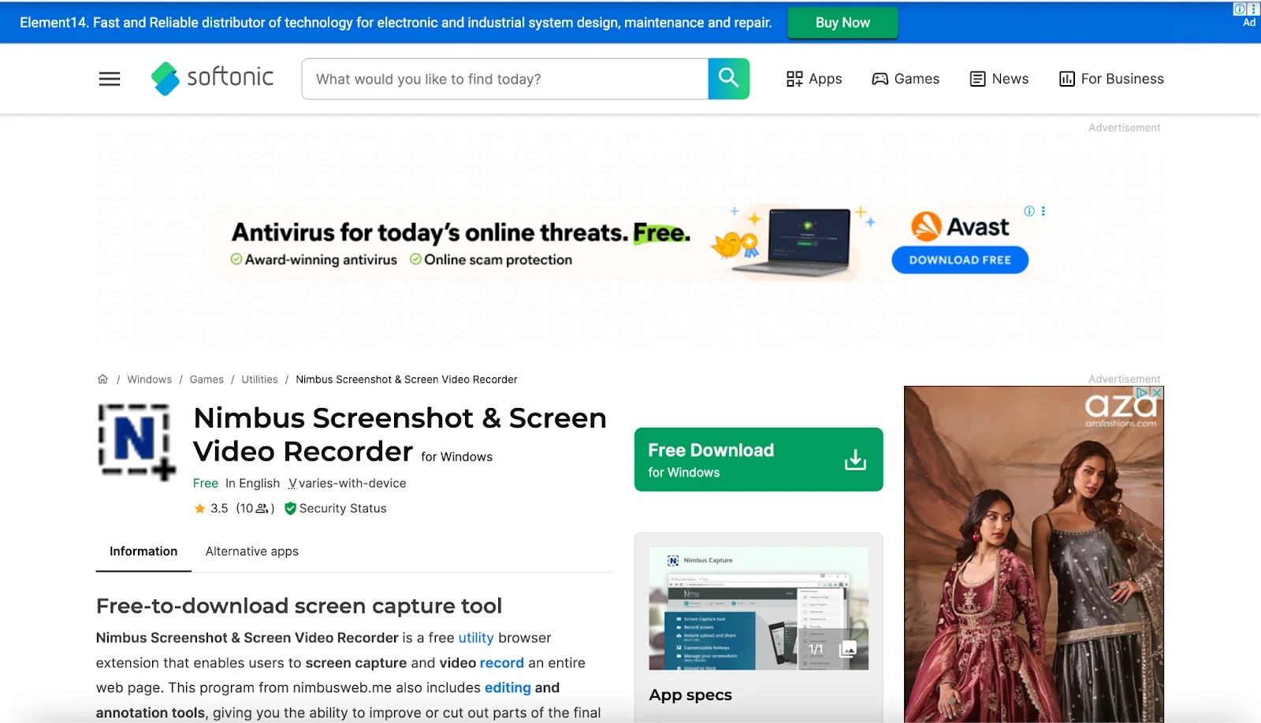
Task: Open the Apps menu
Action: [814, 79]
